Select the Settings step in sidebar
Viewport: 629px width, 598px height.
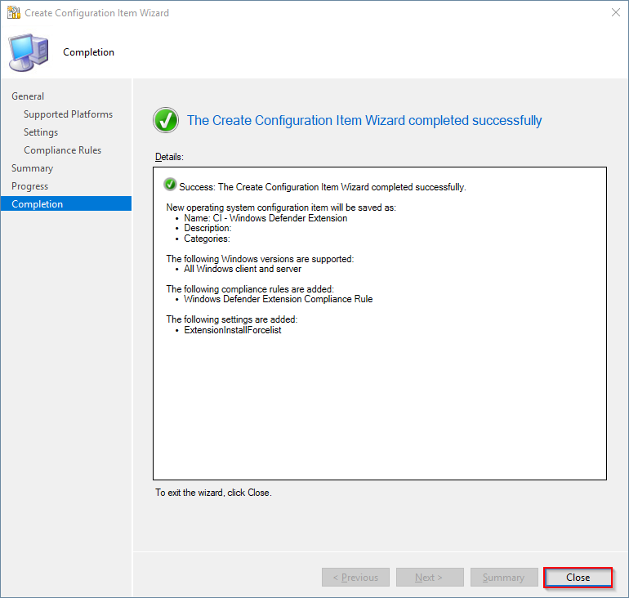(41, 132)
